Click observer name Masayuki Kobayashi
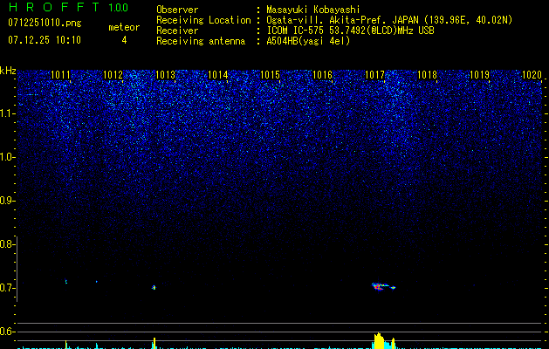This screenshot has width=549, height=349. (313, 10)
